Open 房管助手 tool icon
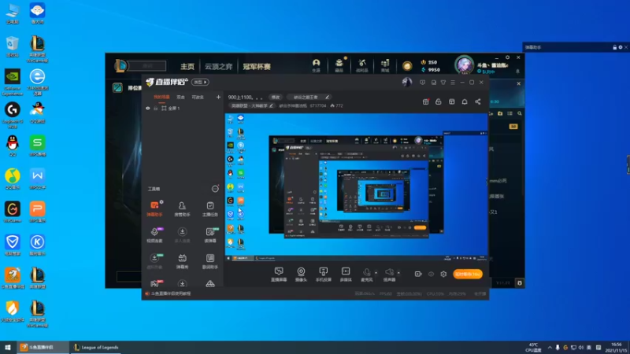This screenshot has width=630, height=354. 182,208
